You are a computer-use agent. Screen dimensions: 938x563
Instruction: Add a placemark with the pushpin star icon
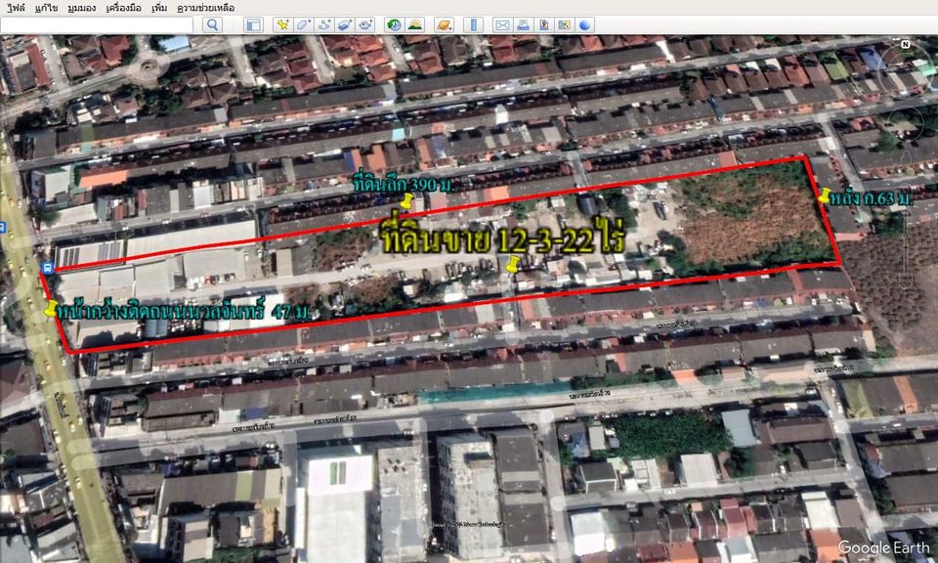coord(282,24)
